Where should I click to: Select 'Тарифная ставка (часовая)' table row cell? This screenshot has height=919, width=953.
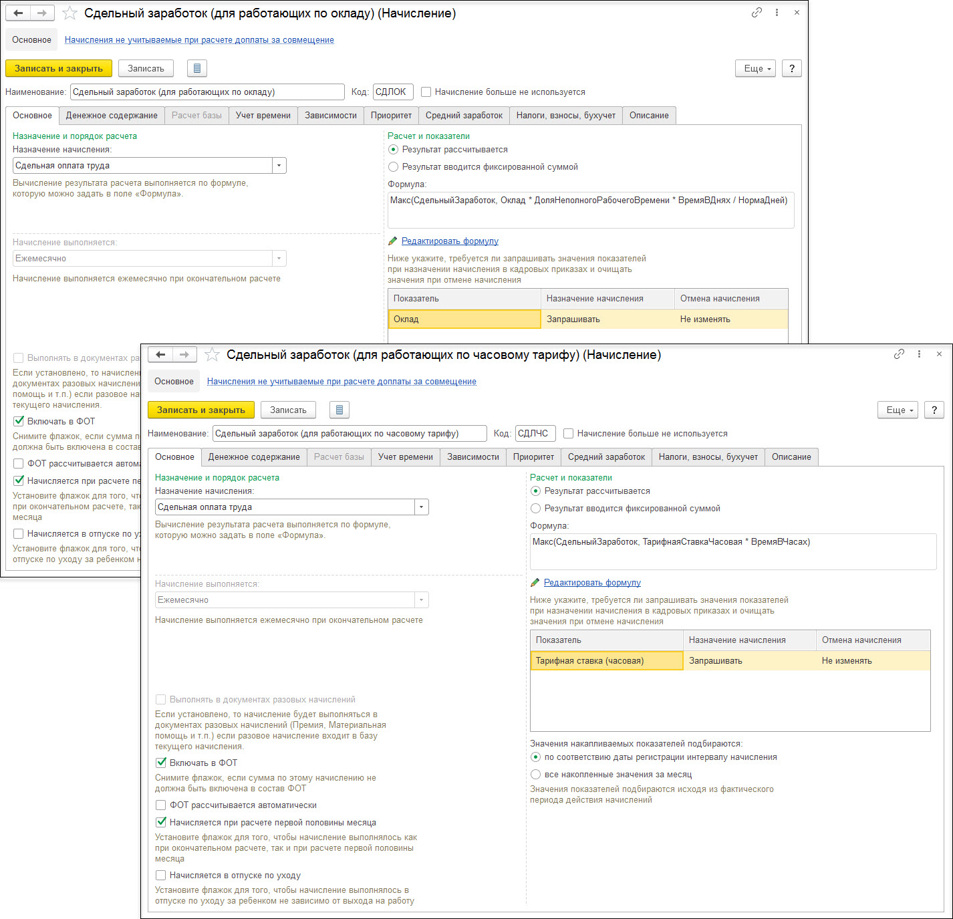pos(606,661)
